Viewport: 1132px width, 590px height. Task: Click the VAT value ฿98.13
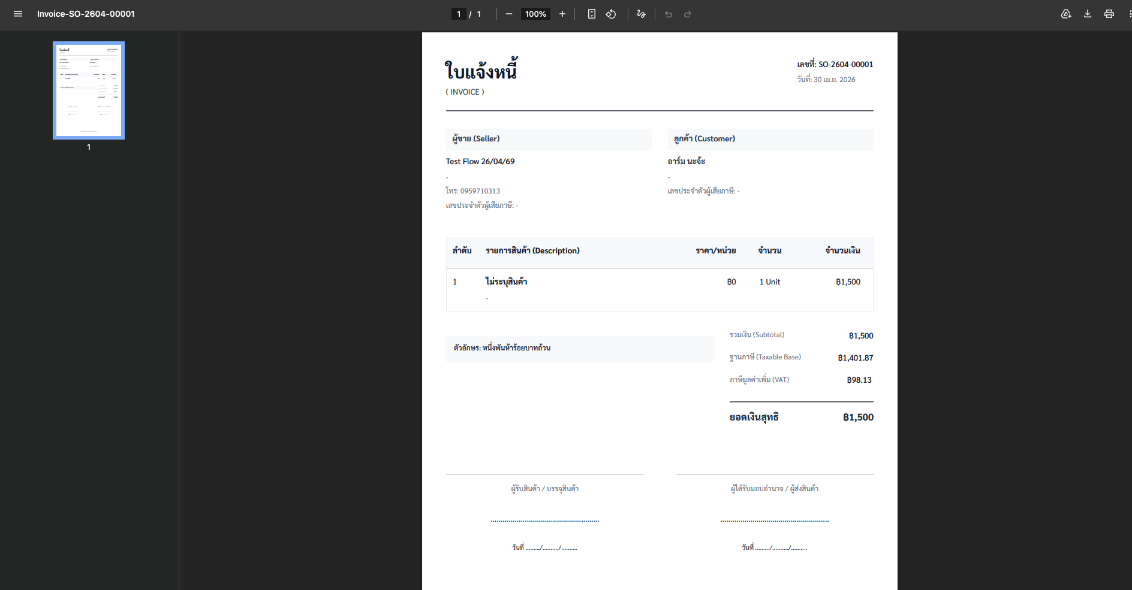tap(859, 380)
